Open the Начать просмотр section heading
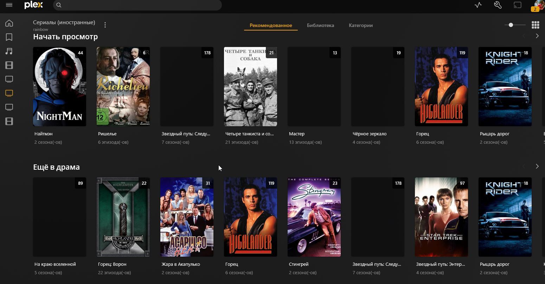 65,37
